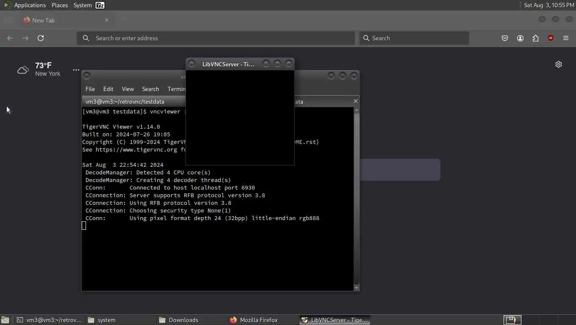Open the weather widget three-dot menu
The width and height of the screenshot is (576, 325).
pyautogui.click(x=76, y=70)
